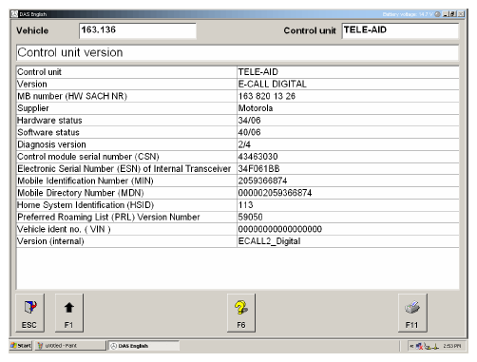Select Hardware status value 34/06
Screen dimensions: 477x362
249,121
